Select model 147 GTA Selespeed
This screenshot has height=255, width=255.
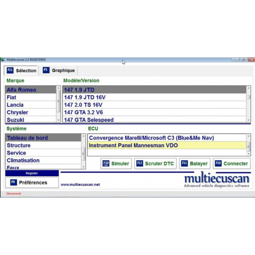point(154,119)
